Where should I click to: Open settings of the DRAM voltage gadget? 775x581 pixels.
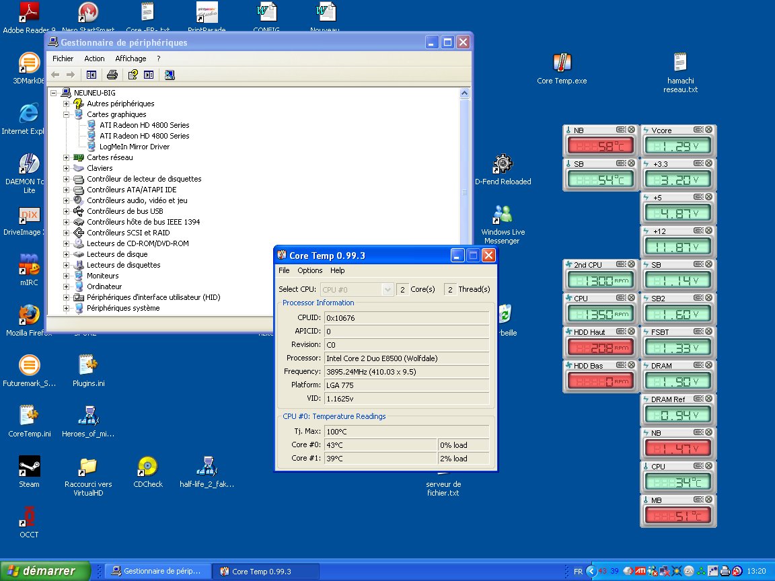[x=698, y=364]
